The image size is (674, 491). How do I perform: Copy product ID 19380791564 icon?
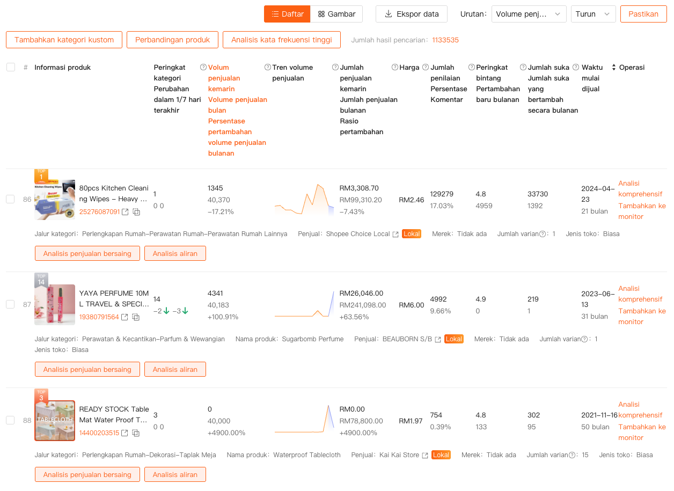[136, 317]
